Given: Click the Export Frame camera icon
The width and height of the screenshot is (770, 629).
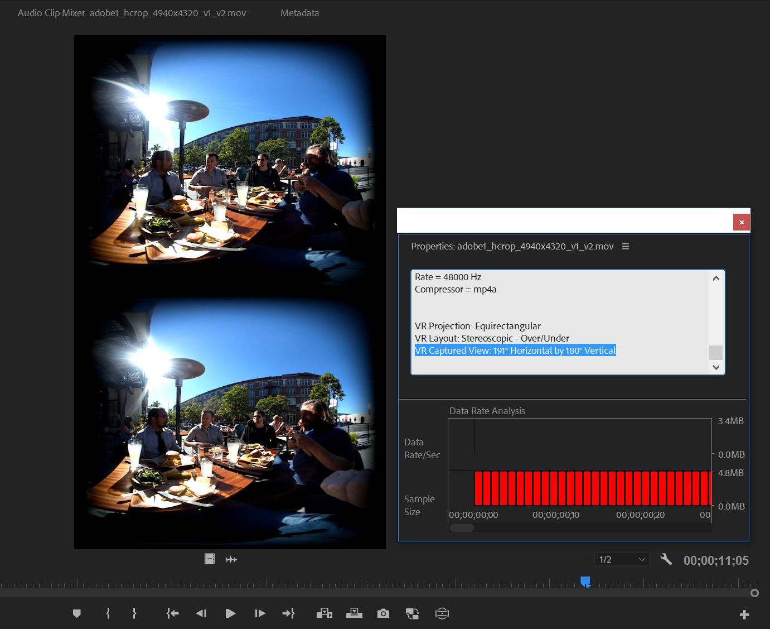Looking at the screenshot, I should 383,613.
